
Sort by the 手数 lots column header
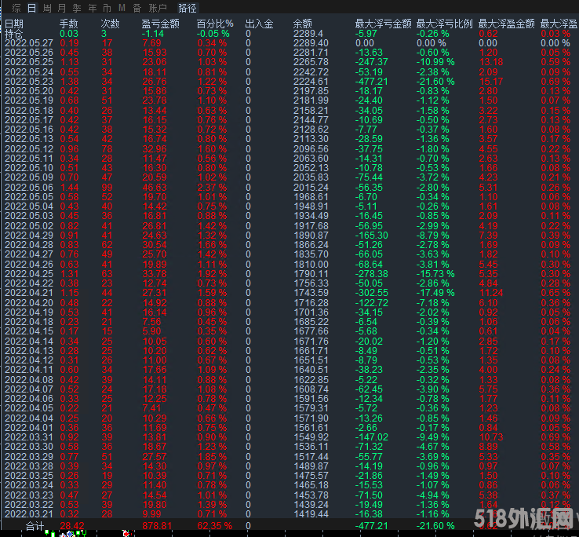69,24
